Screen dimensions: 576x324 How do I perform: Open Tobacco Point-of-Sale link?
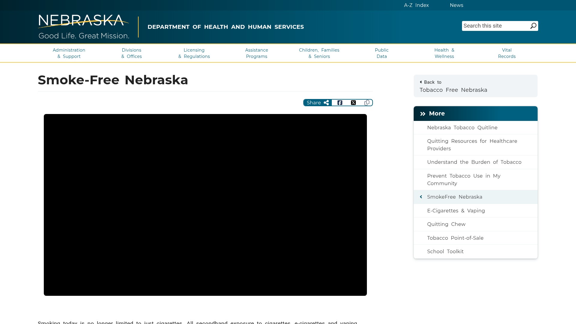(x=475, y=238)
